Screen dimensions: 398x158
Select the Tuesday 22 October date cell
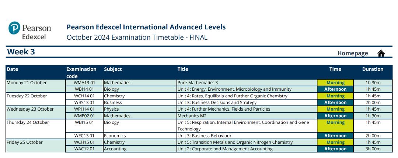coord(35,99)
